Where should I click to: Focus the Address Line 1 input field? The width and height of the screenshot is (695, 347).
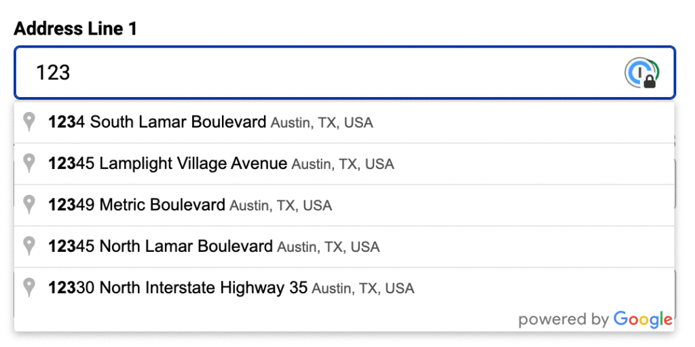(344, 73)
